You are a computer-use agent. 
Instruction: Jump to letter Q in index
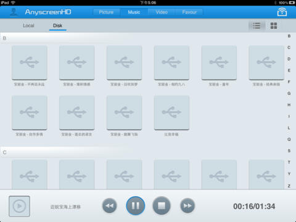289,139
